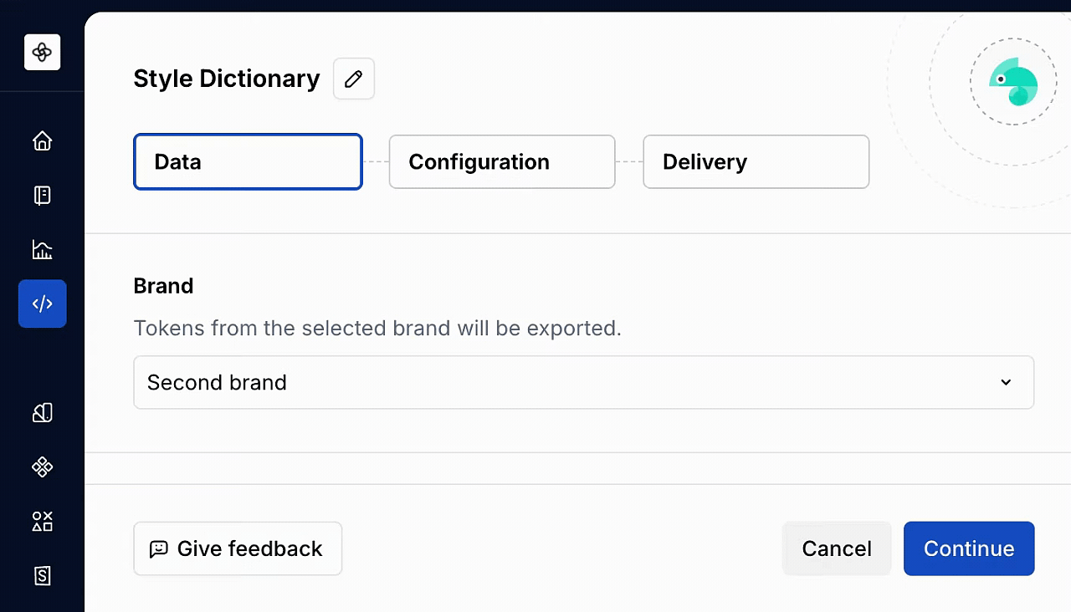Cancel the exporter setup
The width and height of the screenshot is (1071, 612).
836,549
